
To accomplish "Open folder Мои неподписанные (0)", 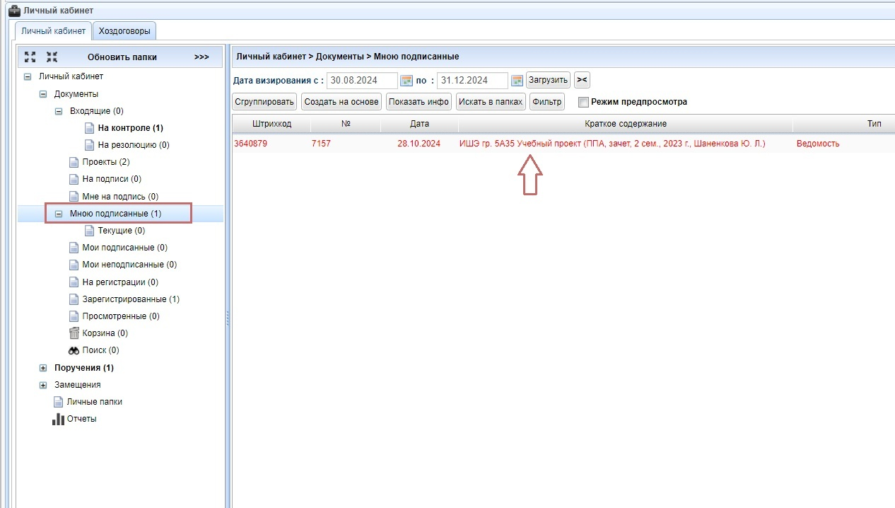I will [x=129, y=265].
